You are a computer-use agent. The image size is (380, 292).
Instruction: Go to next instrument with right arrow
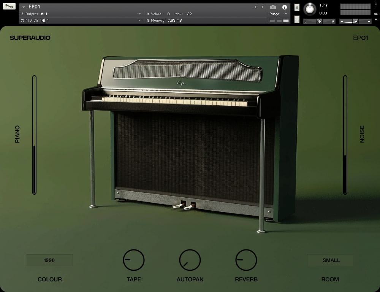click(x=262, y=7)
